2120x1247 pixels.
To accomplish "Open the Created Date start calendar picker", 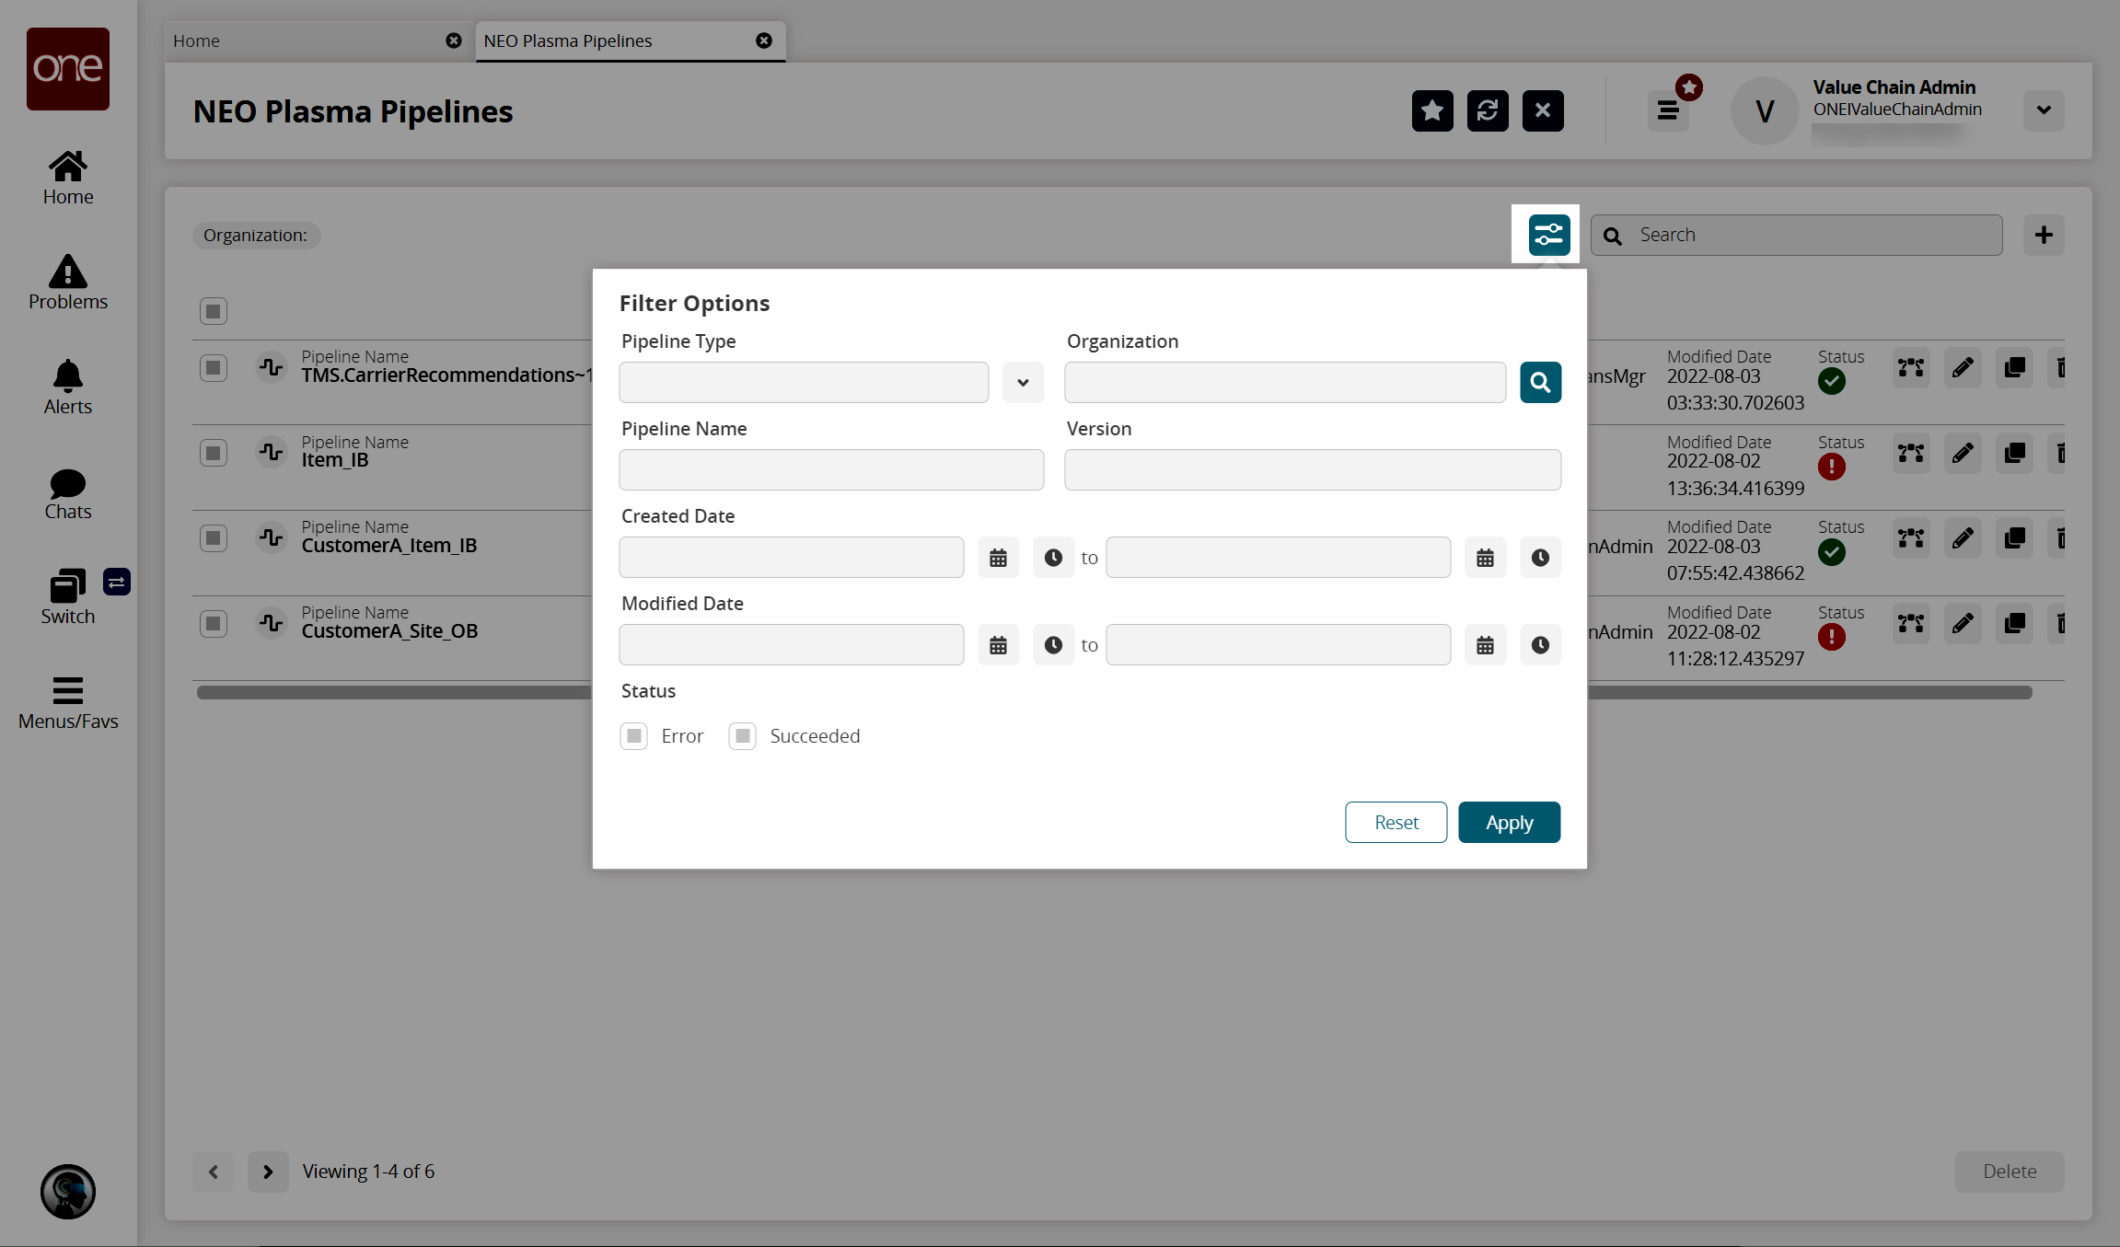I will tap(998, 557).
